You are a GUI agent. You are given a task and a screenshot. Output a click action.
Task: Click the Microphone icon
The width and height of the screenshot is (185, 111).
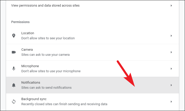[14, 68]
